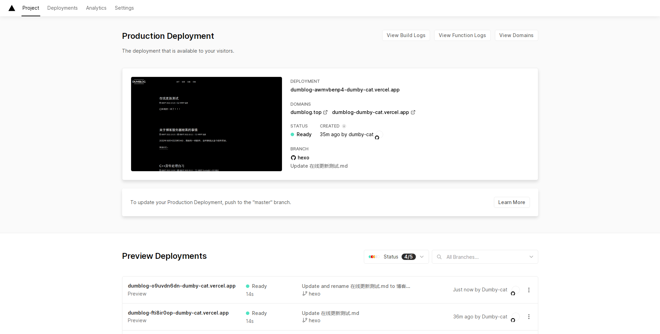Viewport: 660px width, 334px height.
Task: Open the Analytics section
Action: click(96, 8)
